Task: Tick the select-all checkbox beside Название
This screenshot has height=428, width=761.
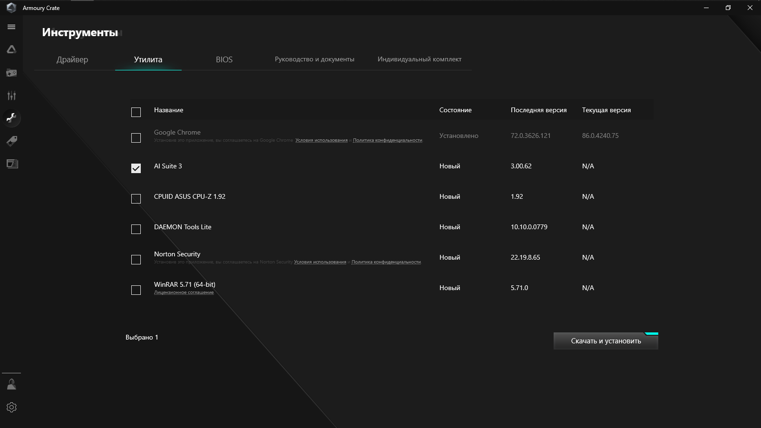Action: (136, 112)
